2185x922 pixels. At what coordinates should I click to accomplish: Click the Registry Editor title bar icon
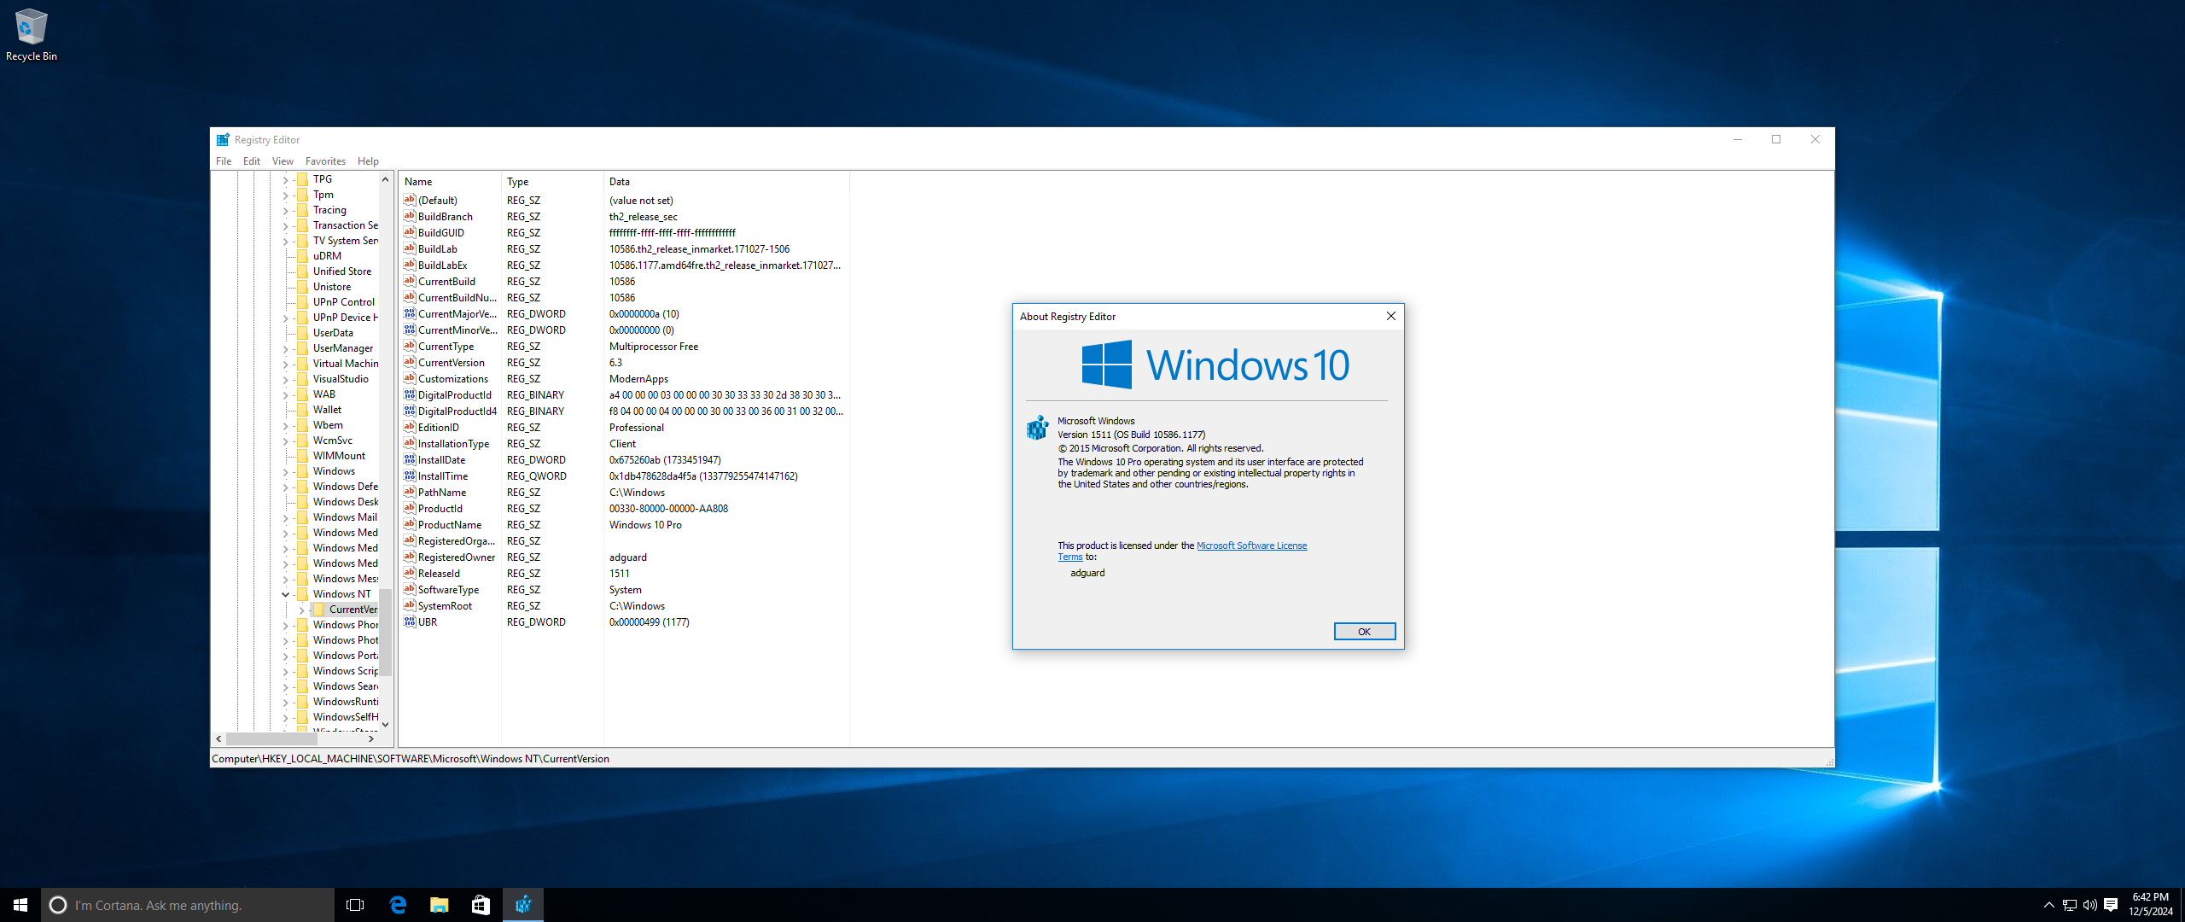point(223,139)
